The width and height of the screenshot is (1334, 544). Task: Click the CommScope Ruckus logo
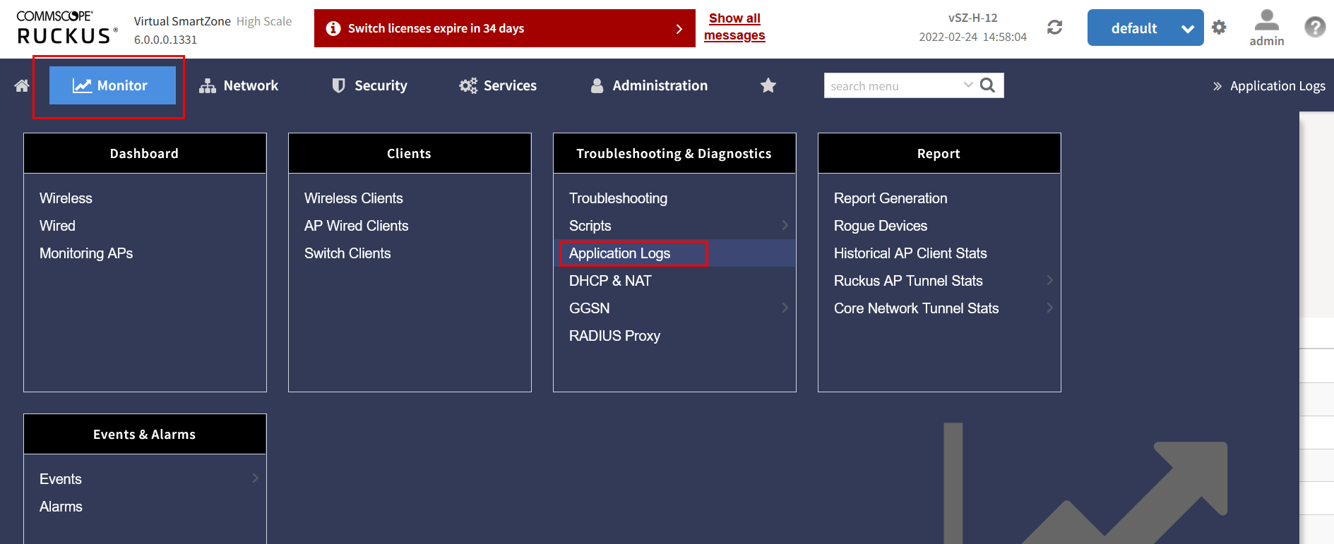(x=67, y=28)
